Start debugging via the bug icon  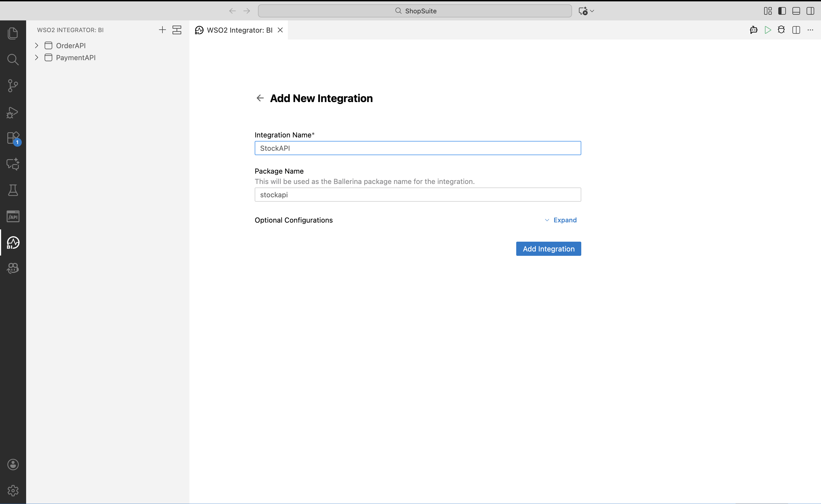click(x=781, y=30)
